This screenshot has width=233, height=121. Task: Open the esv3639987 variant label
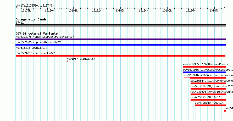pos(208,75)
